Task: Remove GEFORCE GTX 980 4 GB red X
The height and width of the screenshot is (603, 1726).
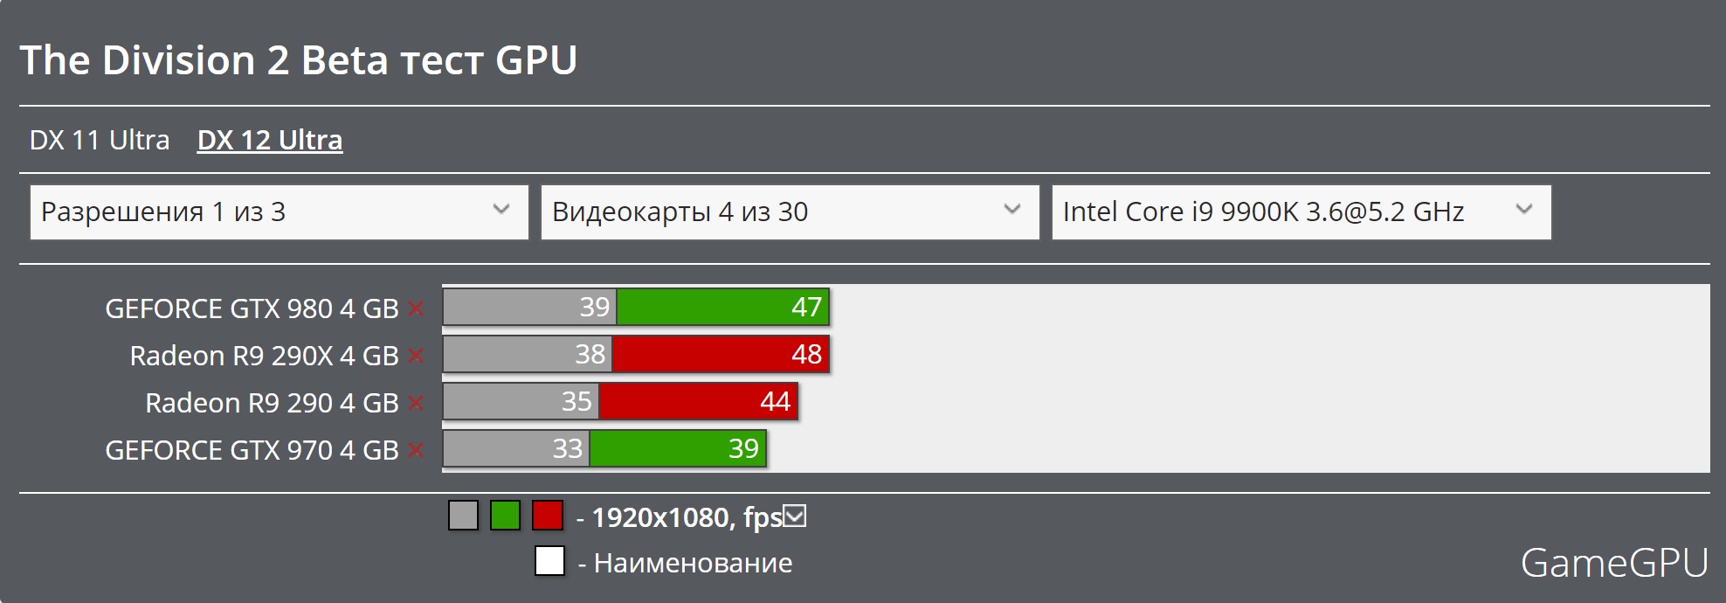Action: [416, 308]
